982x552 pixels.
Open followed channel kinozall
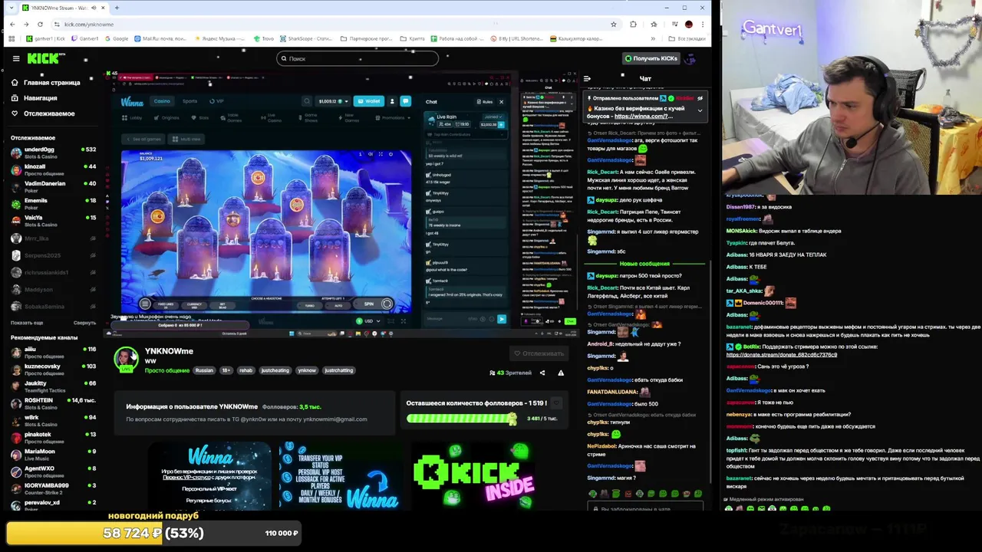click(x=53, y=169)
